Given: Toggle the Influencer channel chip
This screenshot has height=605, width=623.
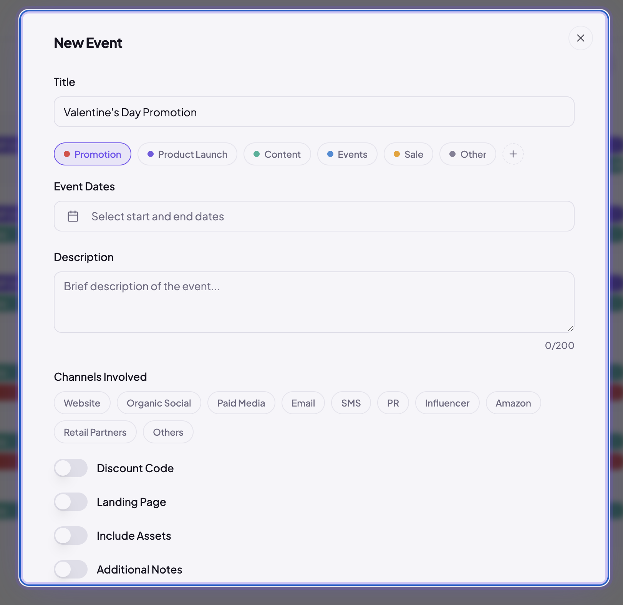Looking at the screenshot, I should 447,403.
